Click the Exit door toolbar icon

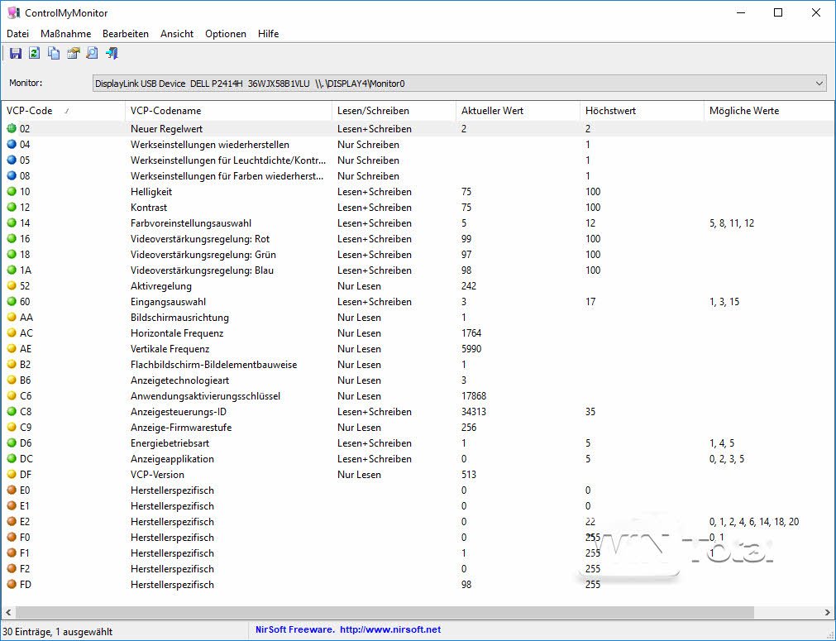point(112,54)
